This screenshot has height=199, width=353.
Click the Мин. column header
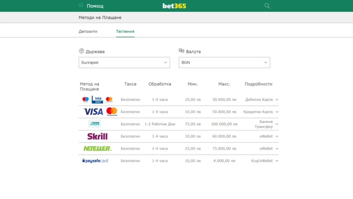tap(193, 84)
